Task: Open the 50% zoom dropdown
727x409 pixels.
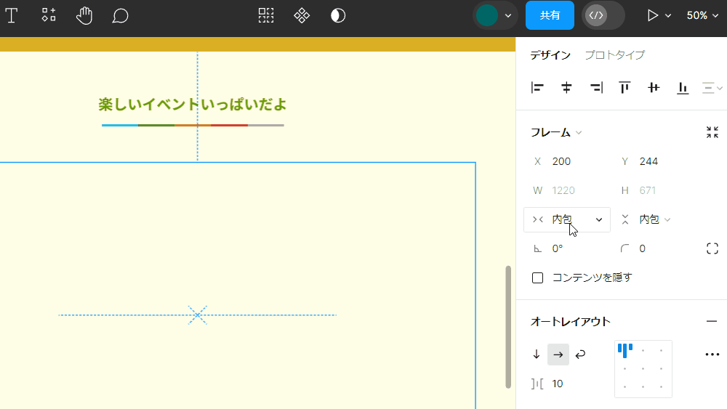Action: pos(702,15)
